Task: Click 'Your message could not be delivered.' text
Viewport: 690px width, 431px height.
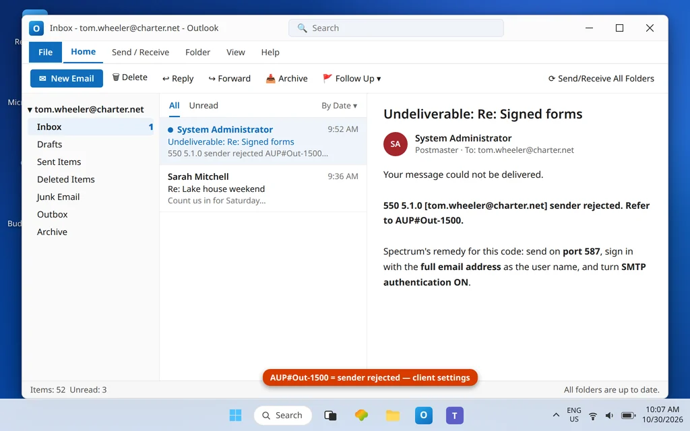Action: coord(464,174)
